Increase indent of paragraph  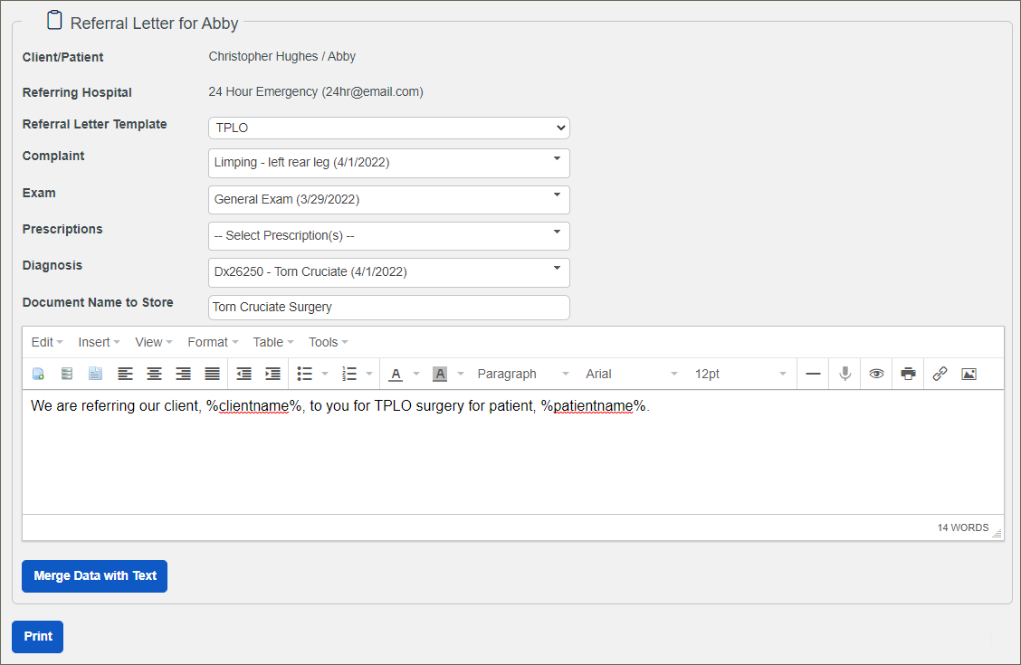click(272, 375)
